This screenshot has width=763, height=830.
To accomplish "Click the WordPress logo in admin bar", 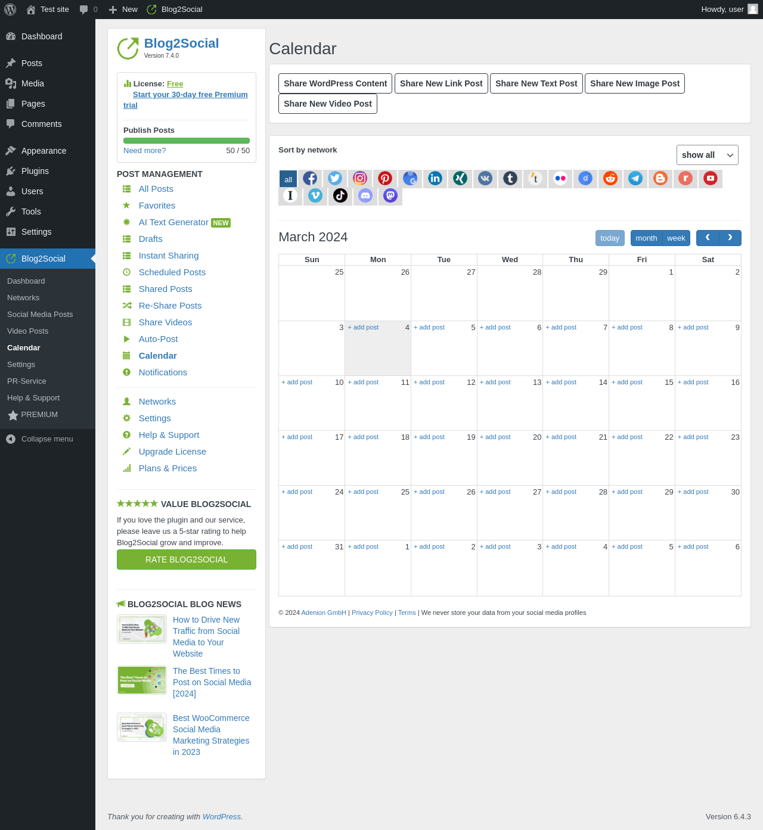I will (x=10, y=10).
